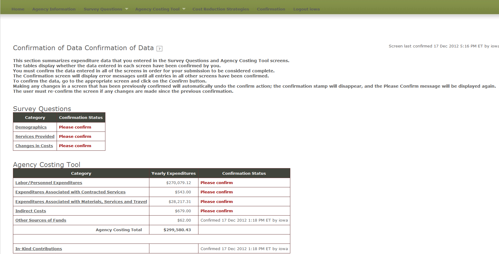
Task: Click confirmed timestamp in In-Kind Contributions row
Action: pyautogui.click(x=244, y=249)
